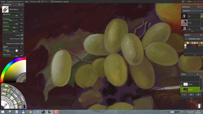Open Google Chrome from the taskbar
Screen dimensions: 203x114
point(30,112)
